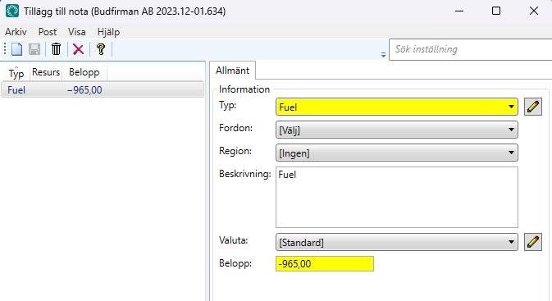Open the Arkiv menu

(x=16, y=32)
